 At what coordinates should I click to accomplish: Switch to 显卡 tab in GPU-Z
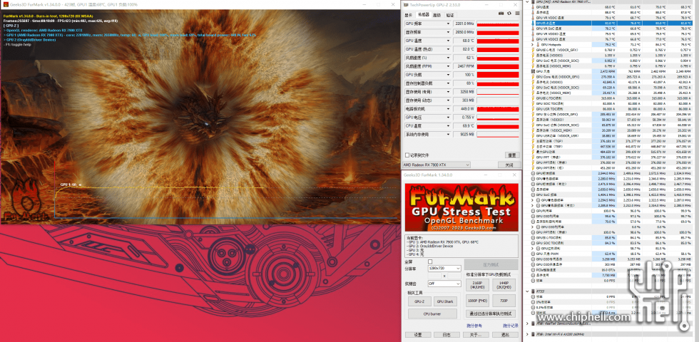click(409, 15)
